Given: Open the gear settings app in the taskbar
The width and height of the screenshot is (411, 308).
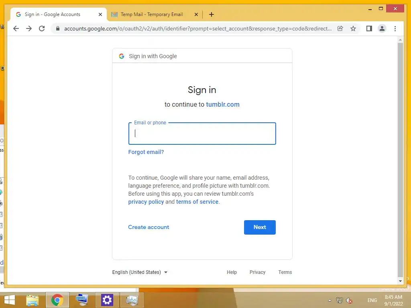Looking at the screenshot, I should (x=107, y=300).
